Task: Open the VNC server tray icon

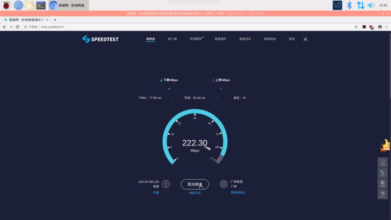Action: point(337,5)
